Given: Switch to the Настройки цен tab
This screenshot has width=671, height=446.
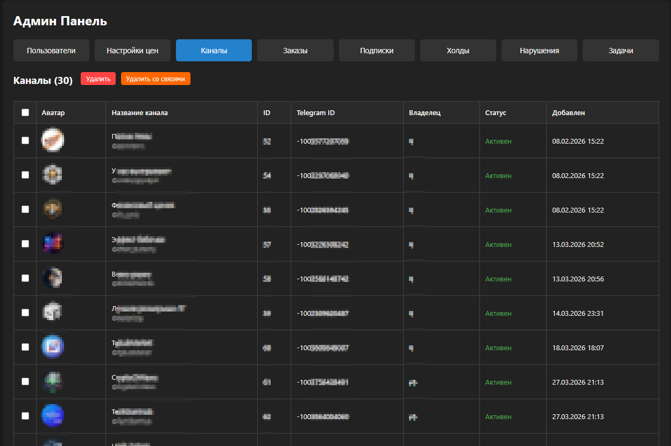Looking at the screenshot, I should [x=132, y=51].
